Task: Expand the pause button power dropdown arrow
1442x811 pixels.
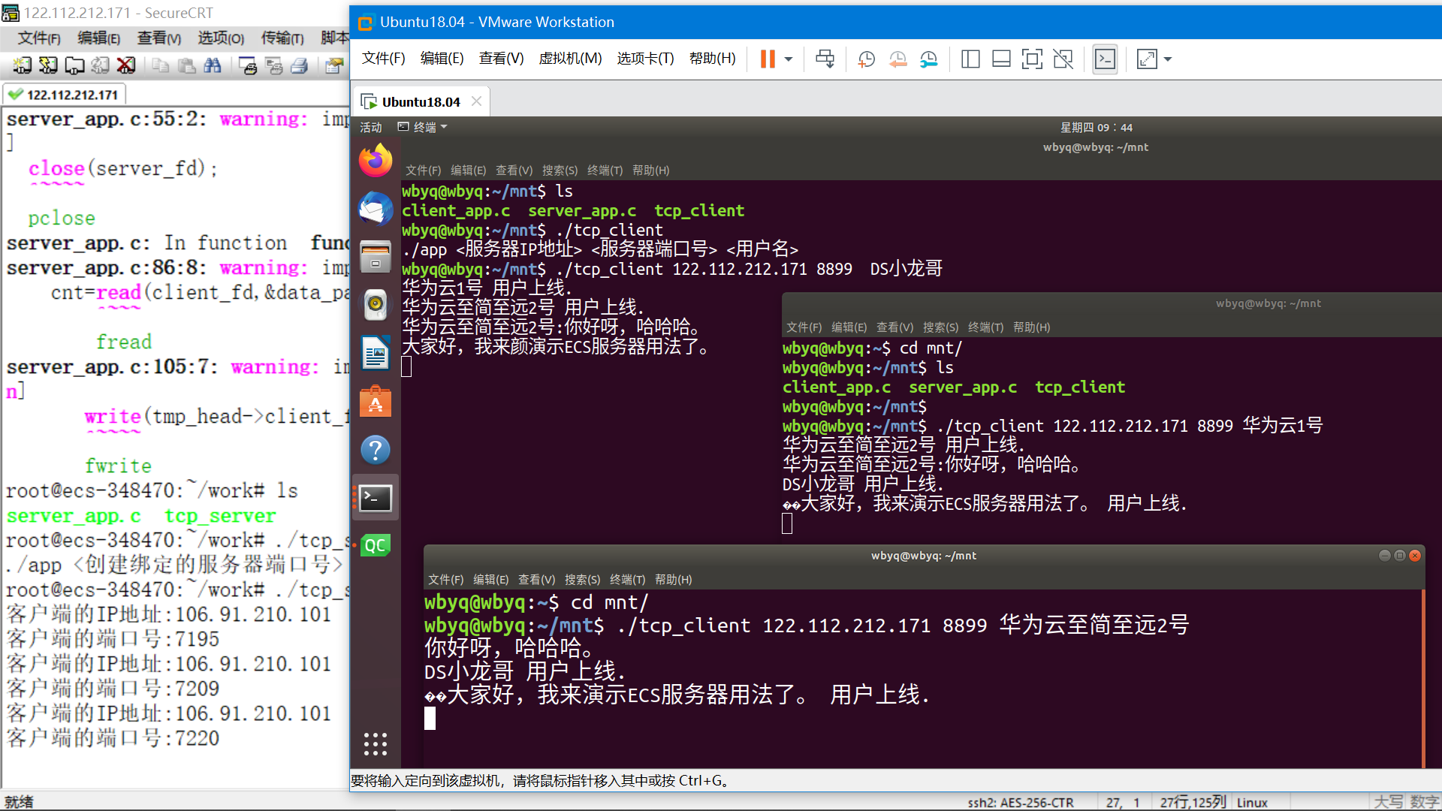Action: 789,59
